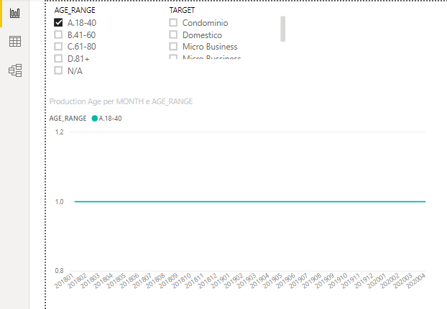Click the 202004 x-axis label
Viewport: 447px width, 309px height.
coord(416,281)
